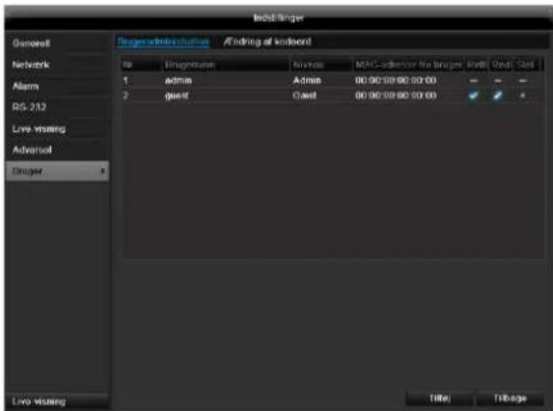Click the delete X icon for guest
The width and height of the screenshot is (553, 411).
(x=523, y=96)
